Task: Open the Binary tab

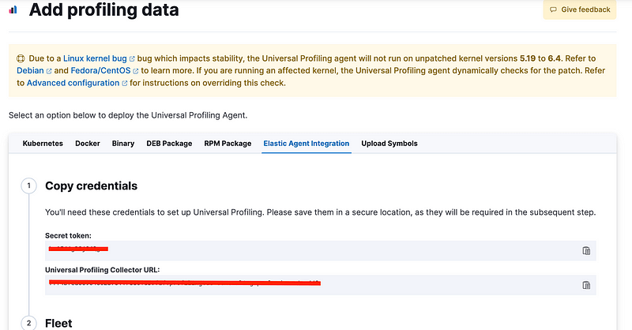Action: [x=123, y=144]
